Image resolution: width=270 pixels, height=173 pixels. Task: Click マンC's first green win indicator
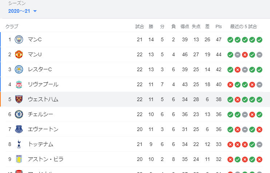(x=230, y=39)
